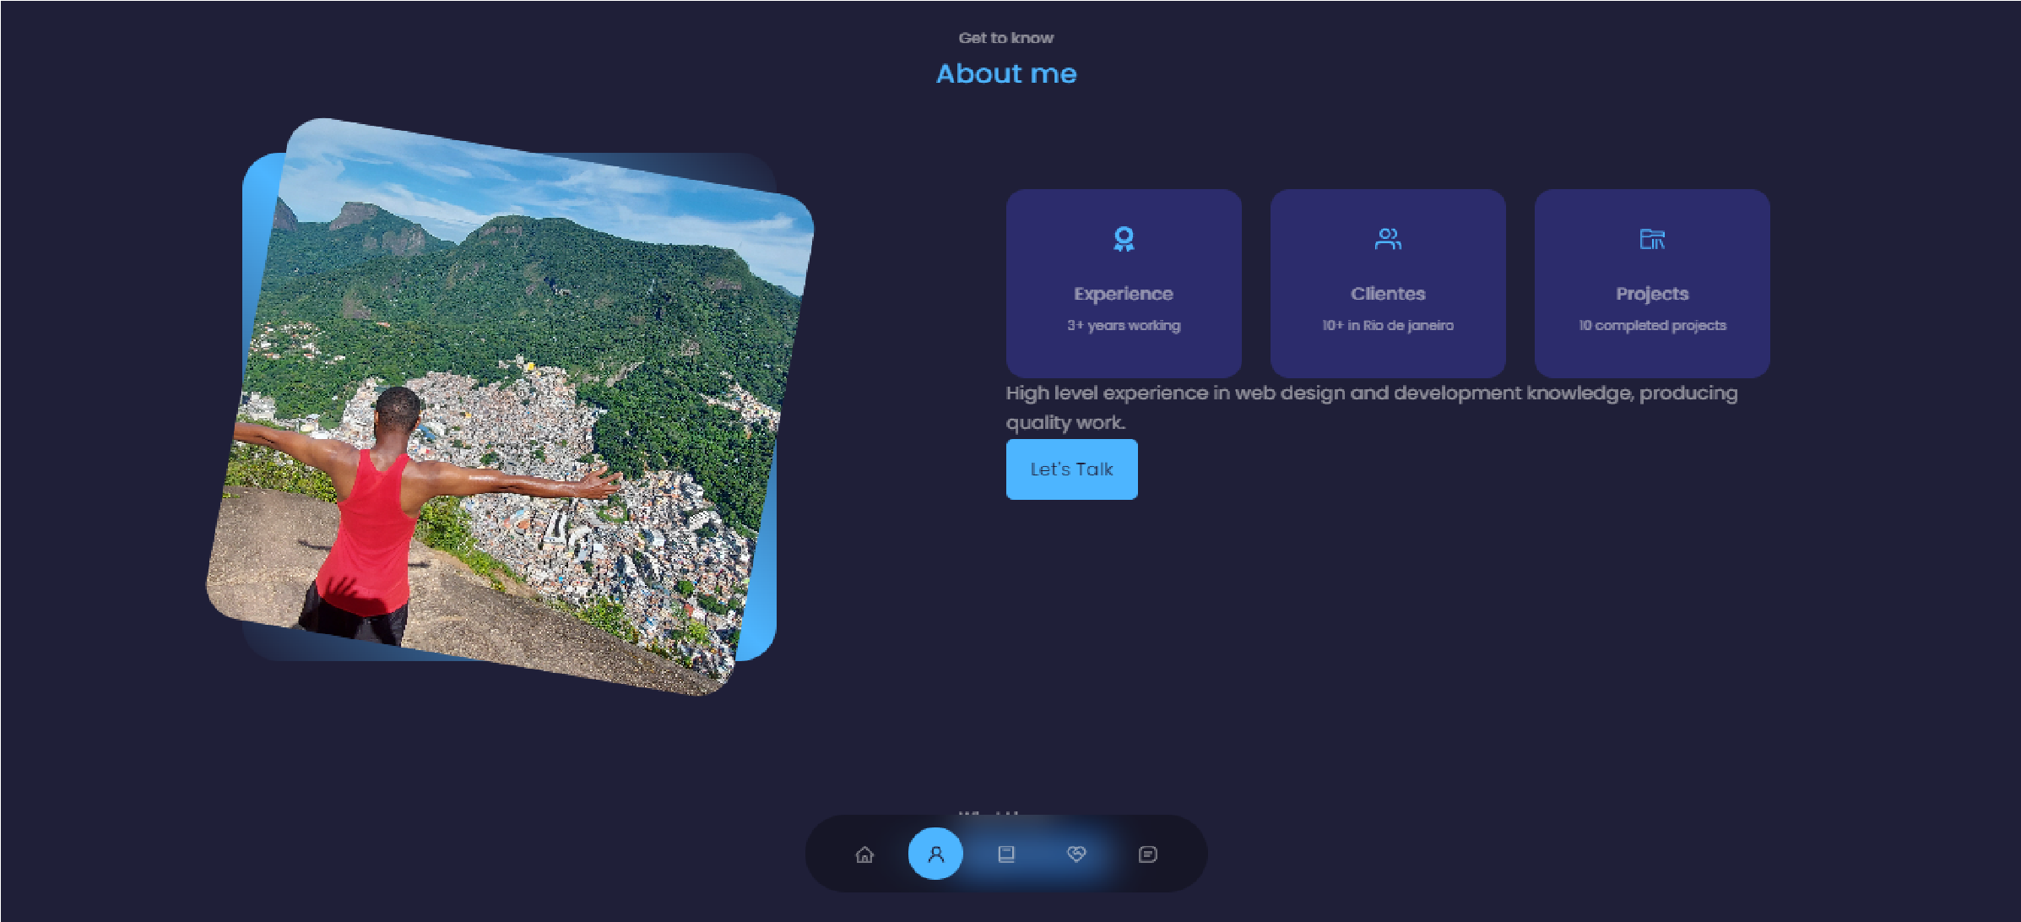Select the About person icon in navbar
Viewport: 2021px width, 922px height.
tap(935, 854)
